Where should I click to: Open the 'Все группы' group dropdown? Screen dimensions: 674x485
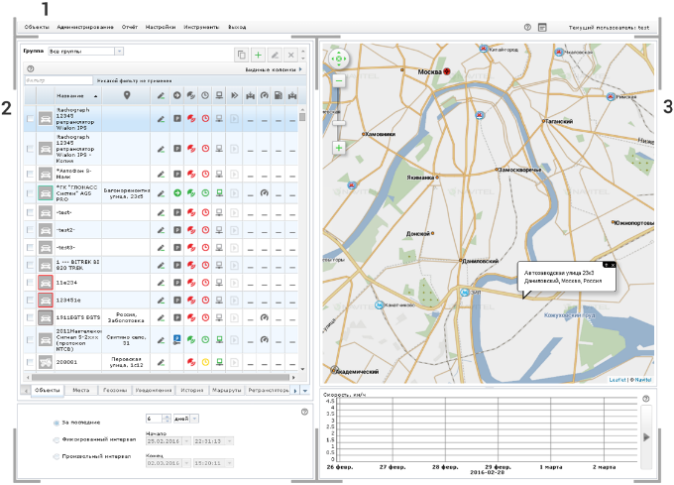pos(84,50)
